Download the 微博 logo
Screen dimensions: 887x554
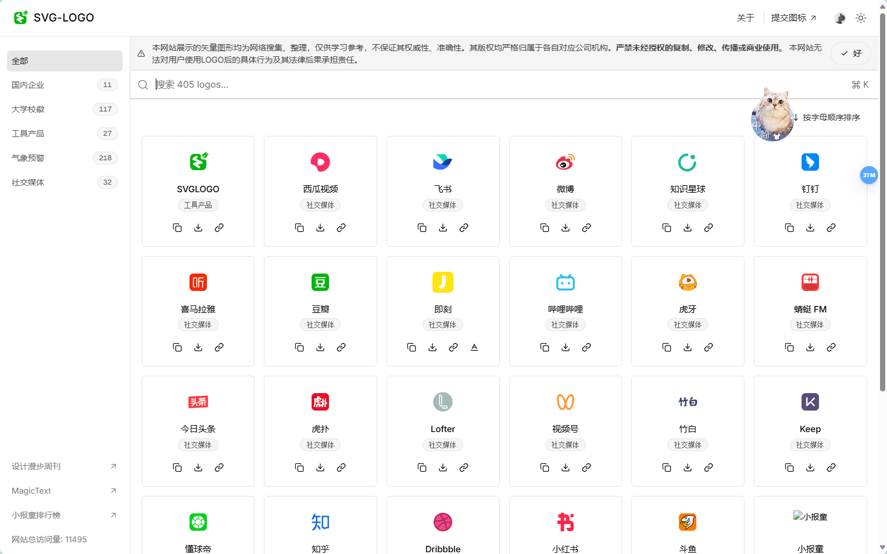pos(566,228)
